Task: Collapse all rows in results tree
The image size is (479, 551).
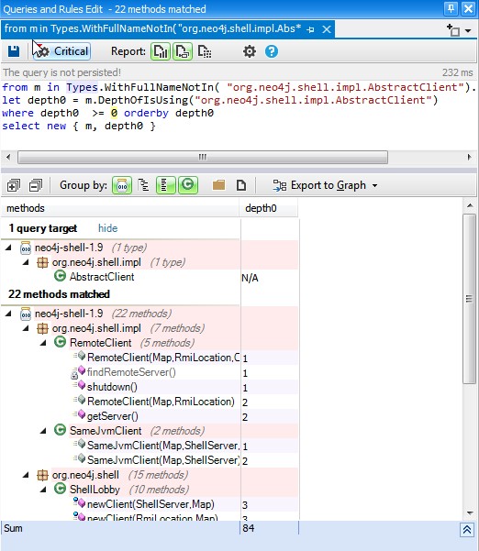Action: [35, 185]
